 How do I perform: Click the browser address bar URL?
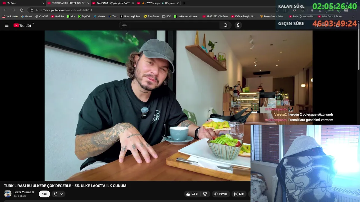pyautogui.click(x=64, y=10)
